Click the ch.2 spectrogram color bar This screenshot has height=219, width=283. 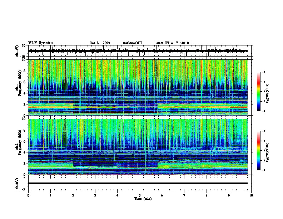pyautogui.click(x=259, y=151)
